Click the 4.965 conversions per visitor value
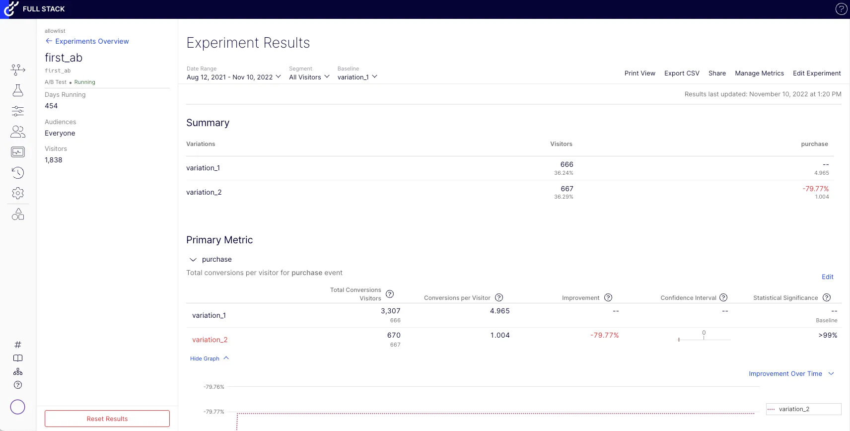The height and width of the screenshot is (431, 850). point(499,311)
